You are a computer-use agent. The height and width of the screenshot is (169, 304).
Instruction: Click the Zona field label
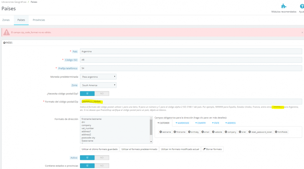pyautogui.click(x=74, y=85)
